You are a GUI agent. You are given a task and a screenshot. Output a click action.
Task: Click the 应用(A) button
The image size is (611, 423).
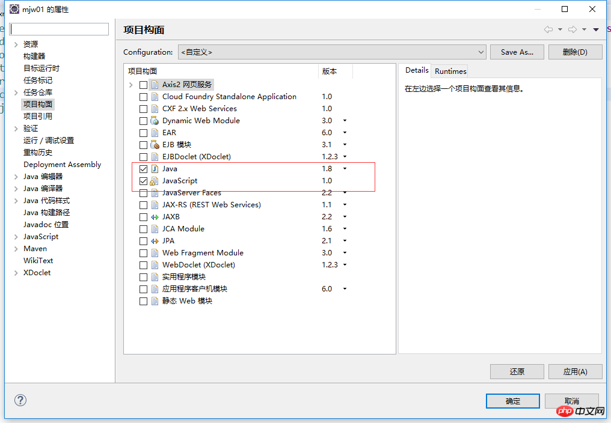coord(575,371)
